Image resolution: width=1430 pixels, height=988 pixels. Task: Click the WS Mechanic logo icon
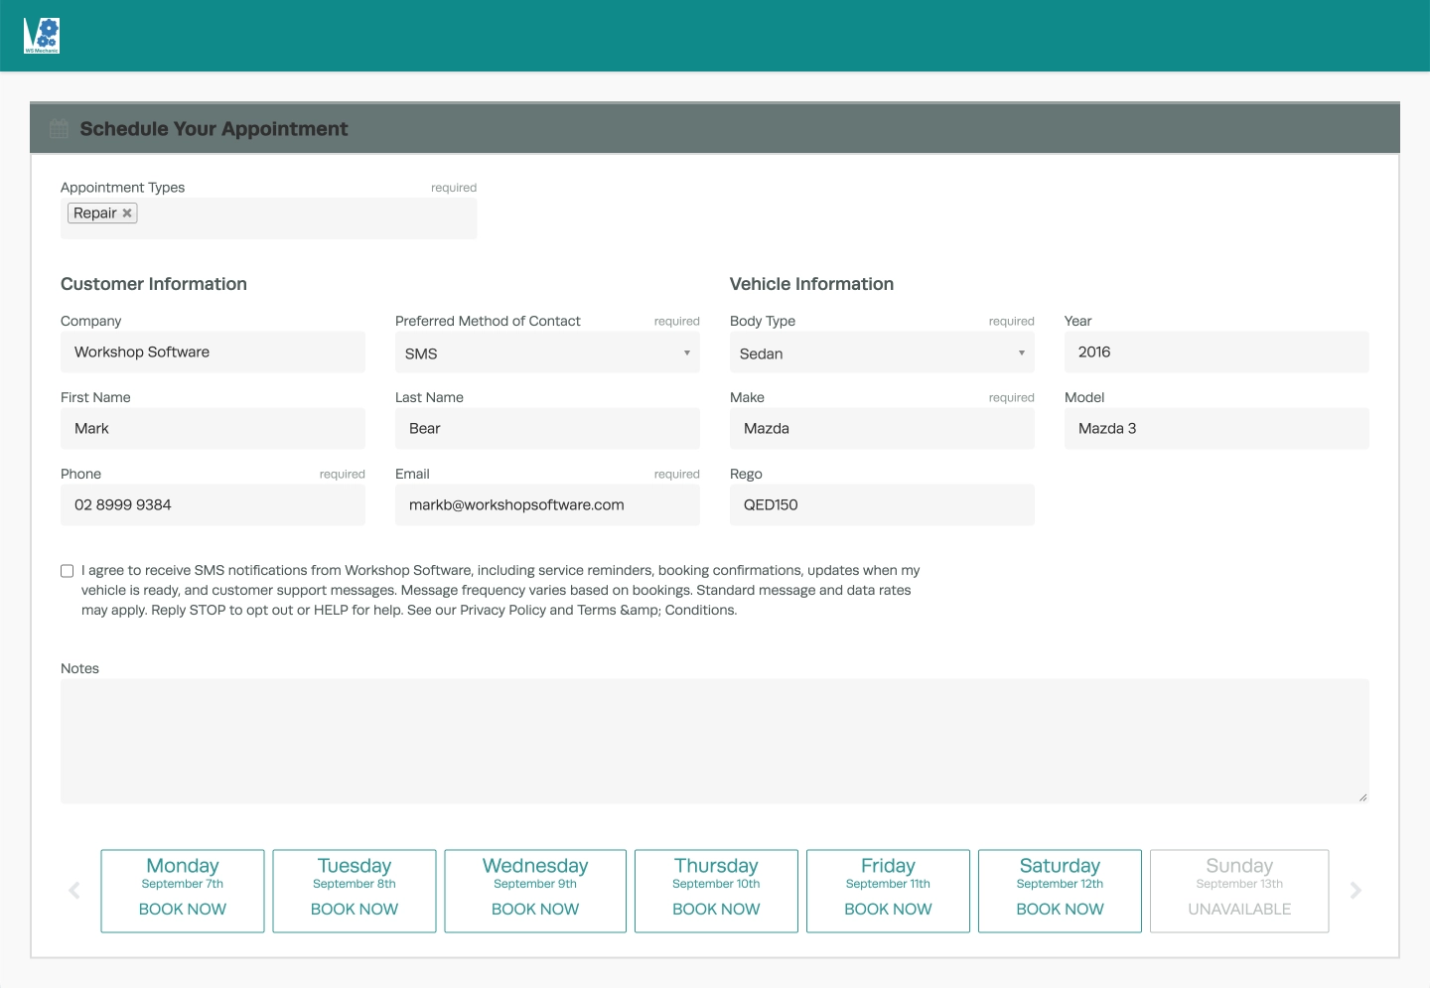42,36
